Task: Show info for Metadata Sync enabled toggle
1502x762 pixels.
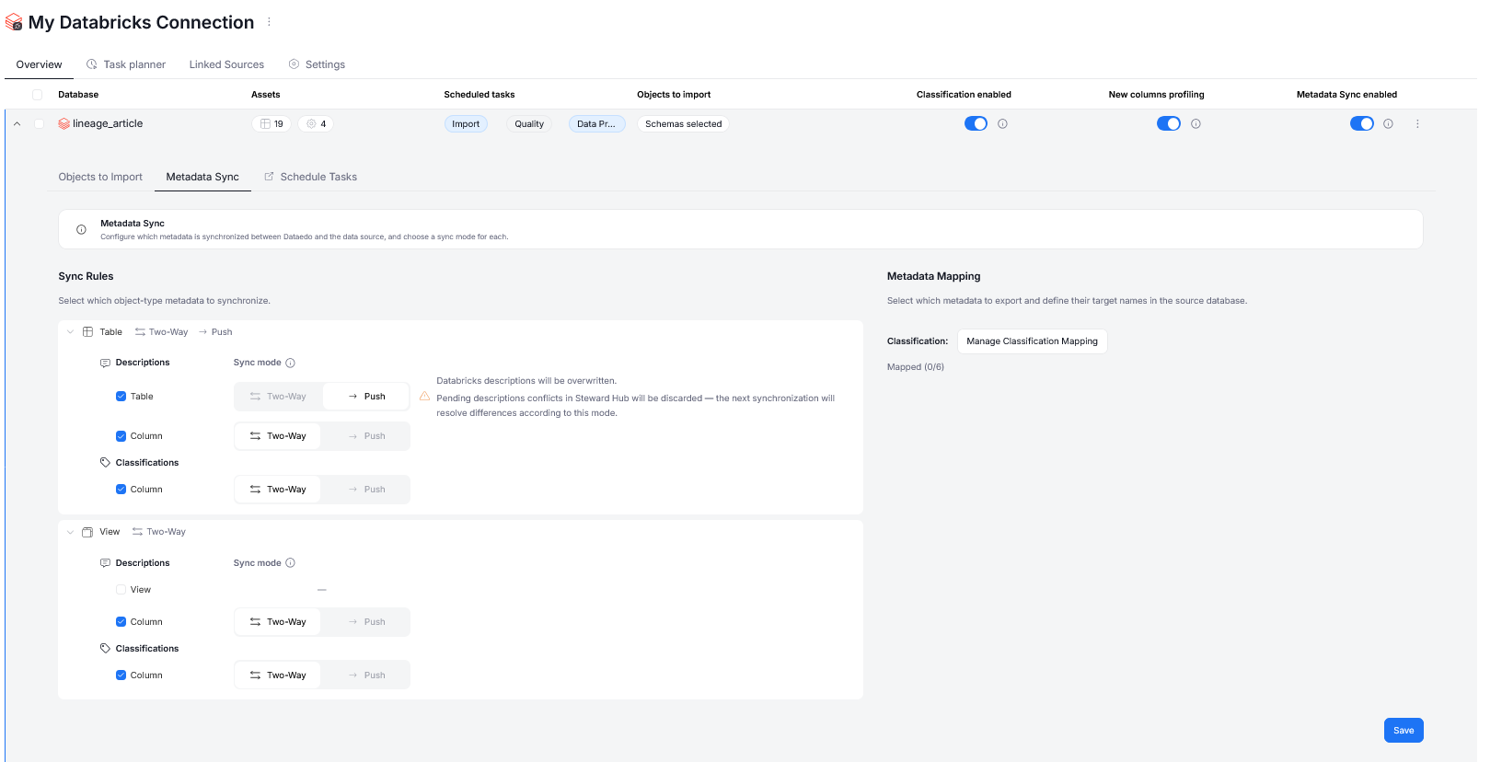Action: point(1388,123)
